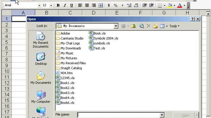
Task: Select the 404.htm file
Action: (64, 73)
